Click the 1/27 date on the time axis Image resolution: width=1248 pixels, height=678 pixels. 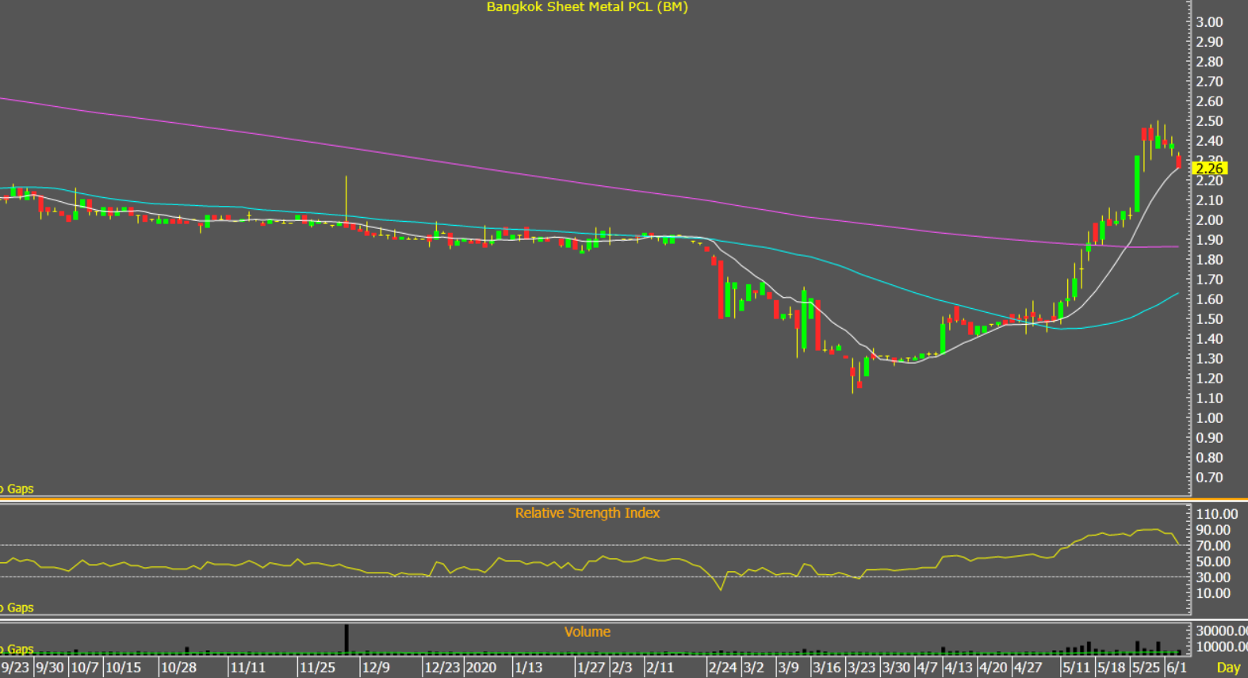tap(591, 668)
